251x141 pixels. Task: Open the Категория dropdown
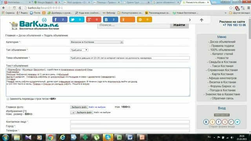tap(97, 42)
